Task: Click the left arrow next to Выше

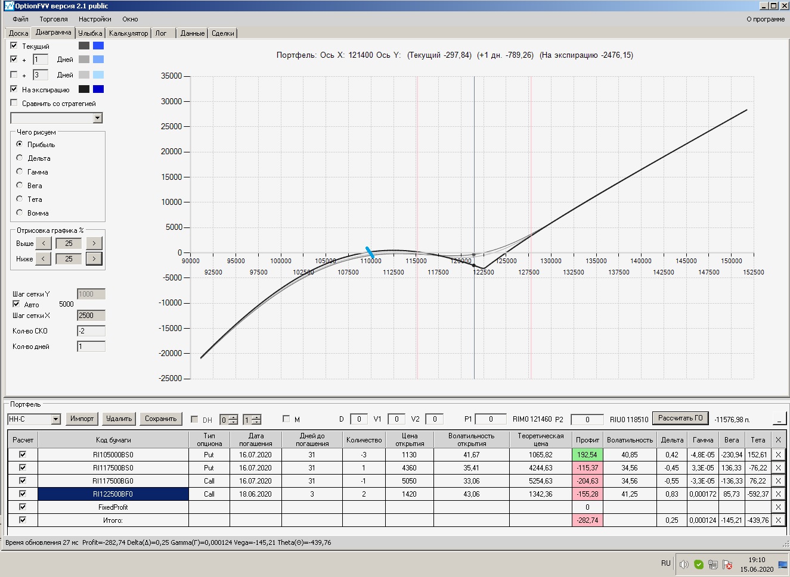Action: (44, 243)
